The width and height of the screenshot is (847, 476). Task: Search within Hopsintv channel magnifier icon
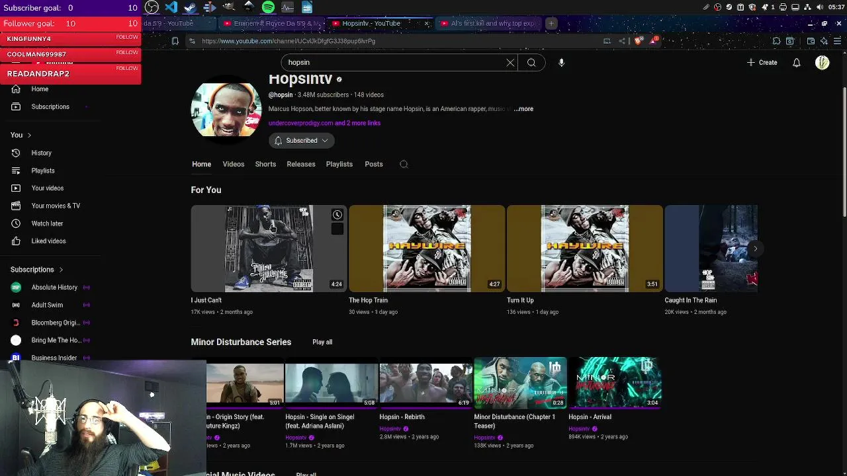click(x=404, y=165)
